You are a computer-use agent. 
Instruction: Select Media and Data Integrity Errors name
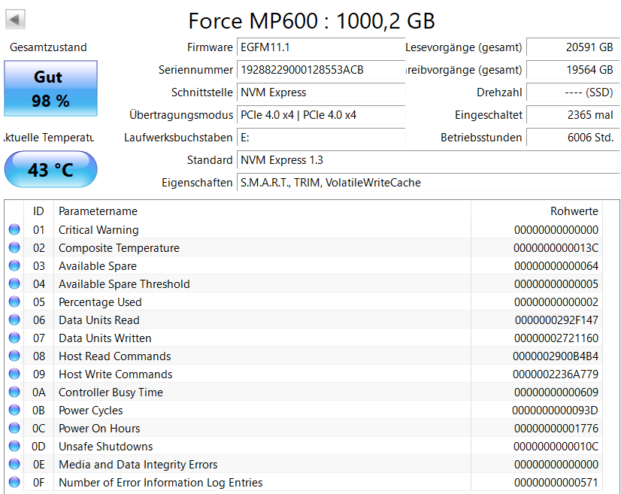coord(138,464)
